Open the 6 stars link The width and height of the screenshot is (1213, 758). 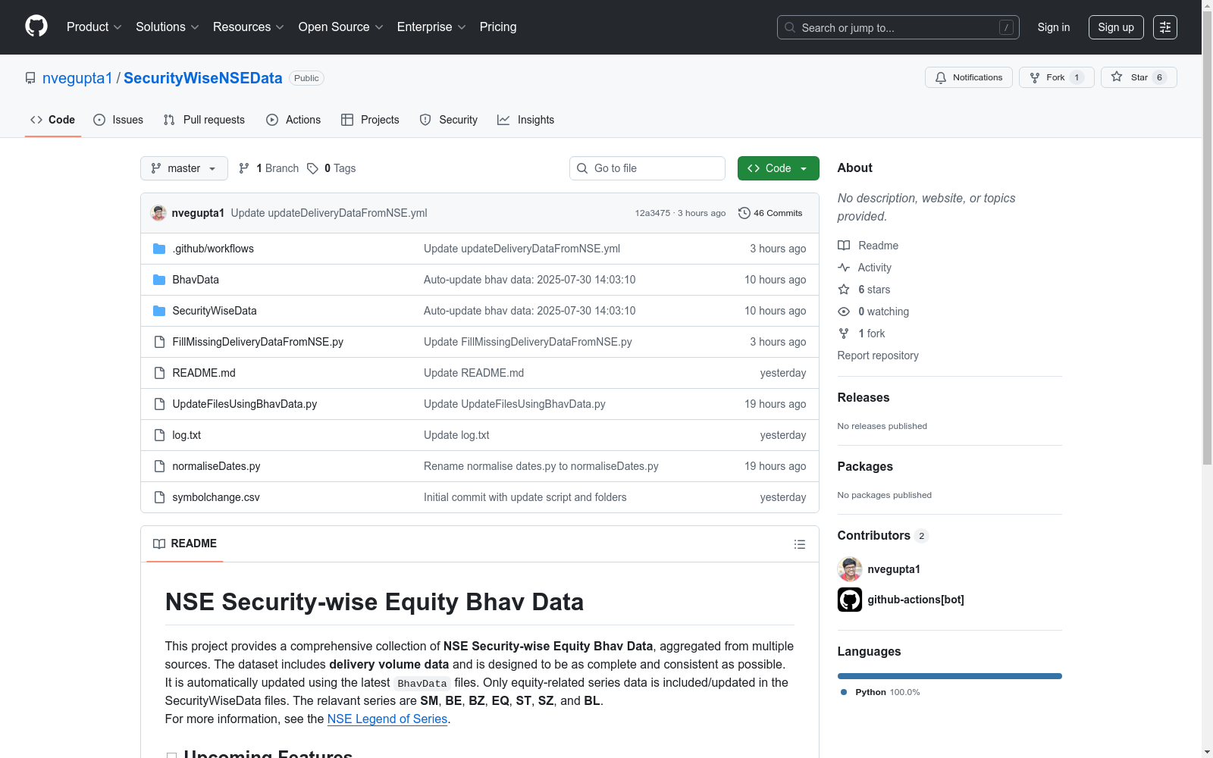point(874,290)
